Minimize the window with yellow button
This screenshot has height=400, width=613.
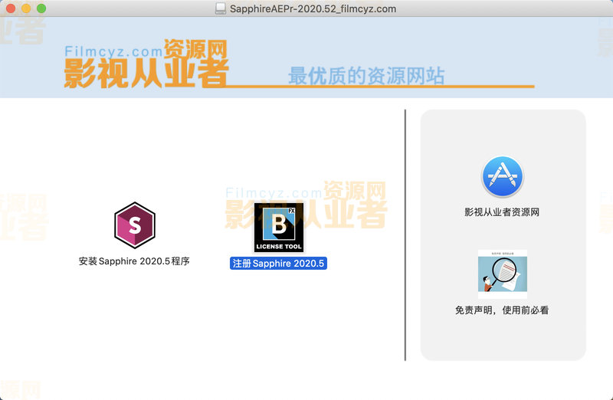coord(26,8)
